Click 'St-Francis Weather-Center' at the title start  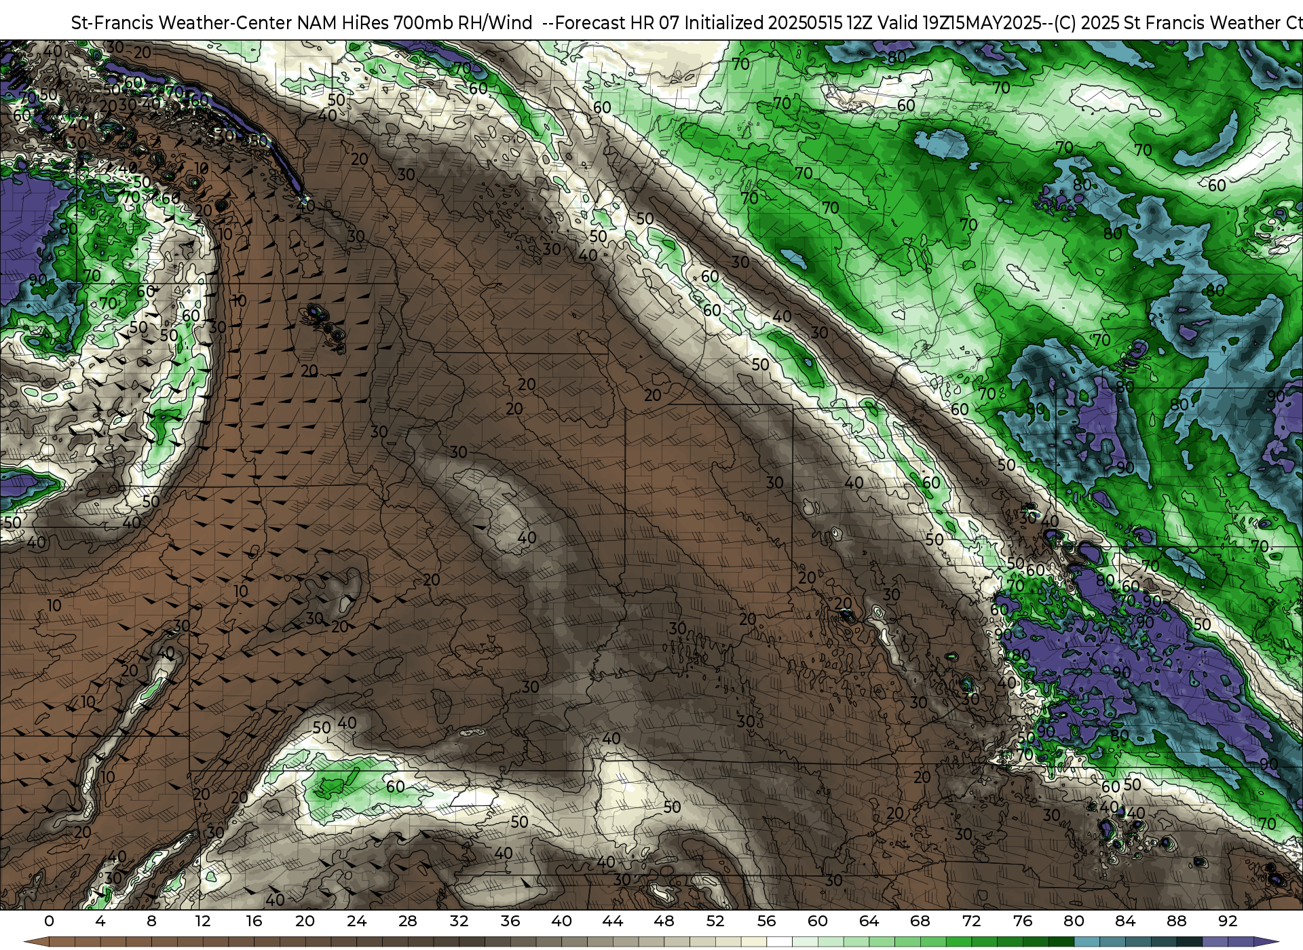coord(181,23)
